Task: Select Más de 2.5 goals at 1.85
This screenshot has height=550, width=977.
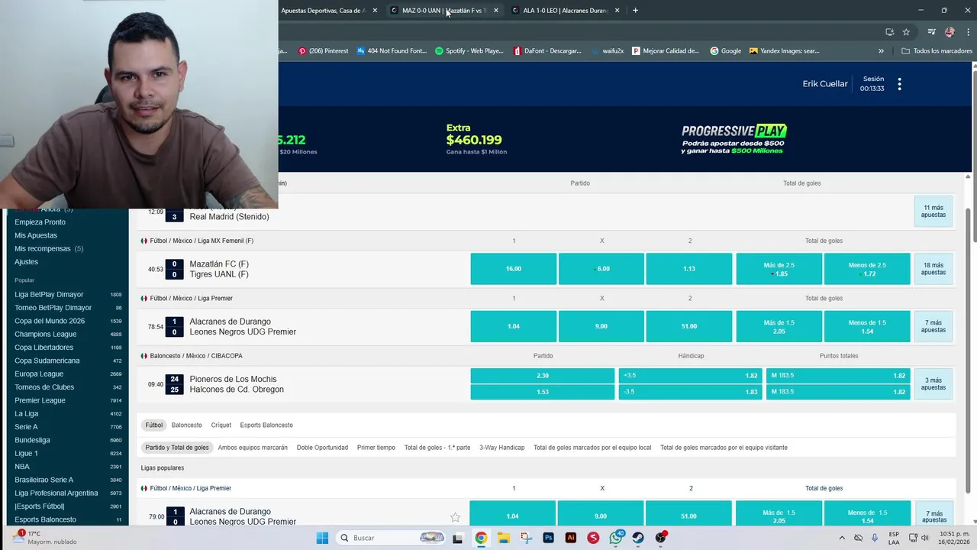Action: pyautogui.click(x=779, y=269)
